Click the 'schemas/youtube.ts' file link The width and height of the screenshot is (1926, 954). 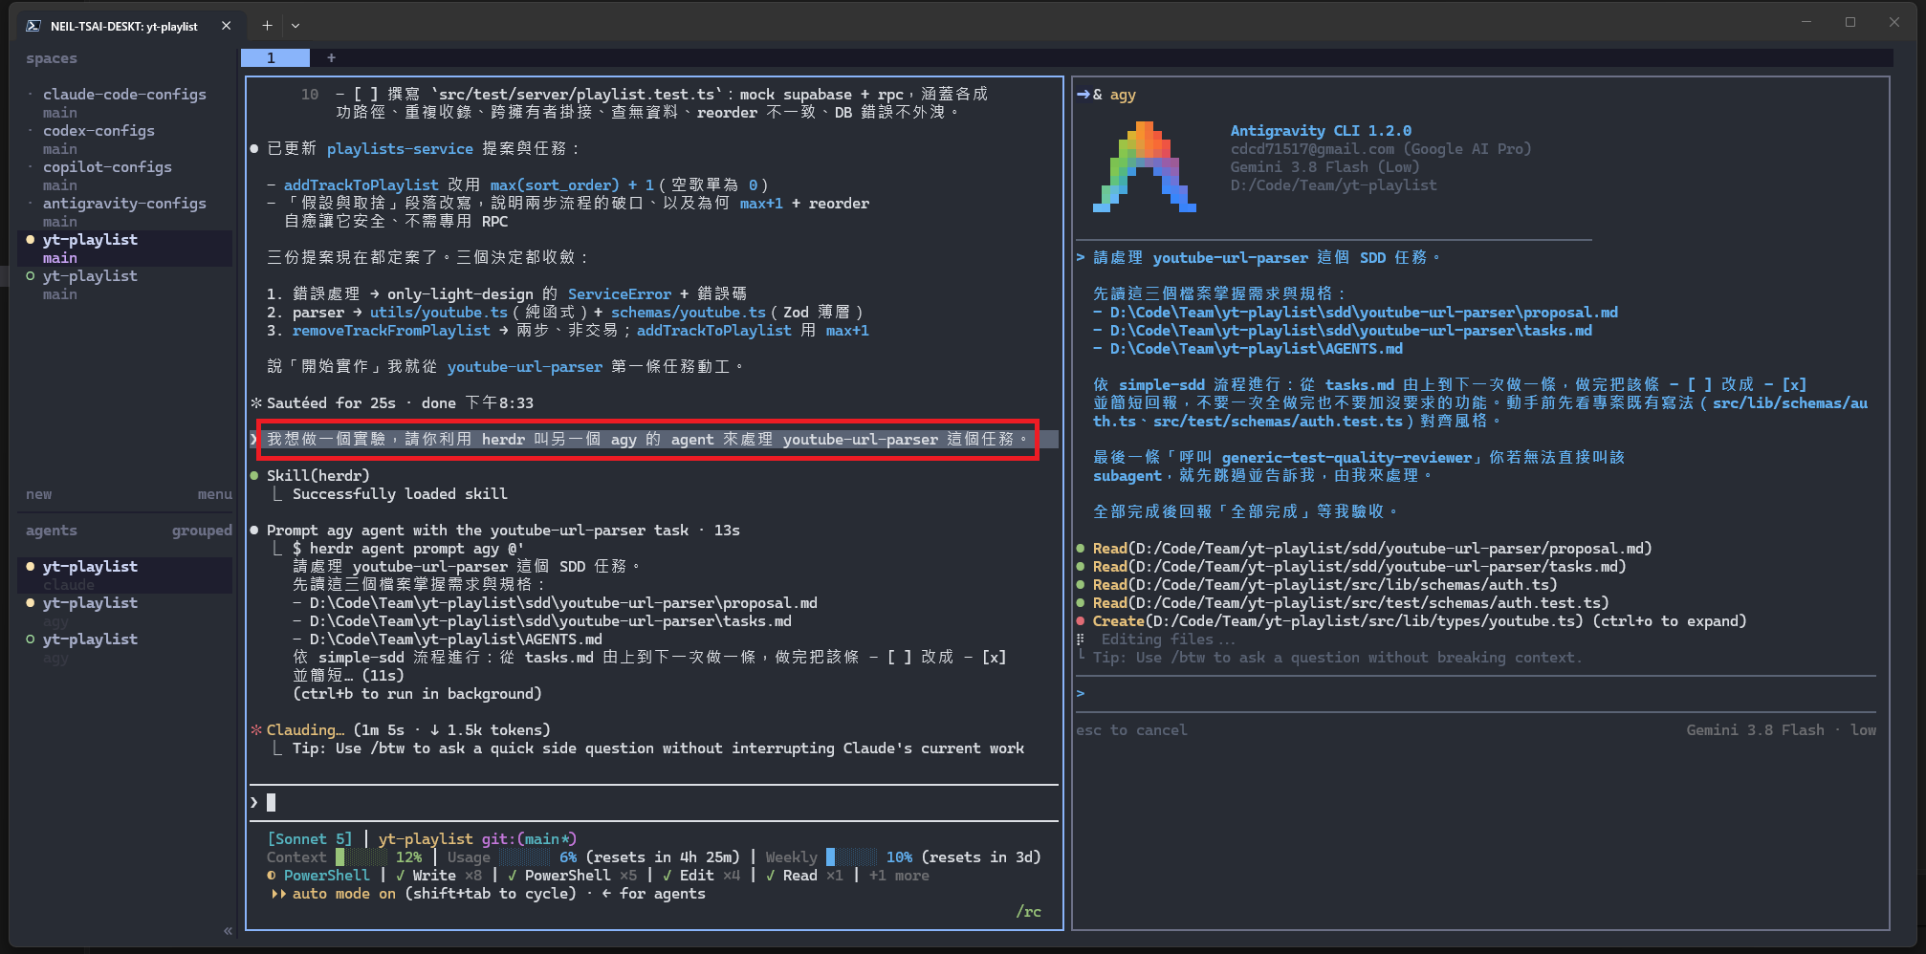coord(689,312)
